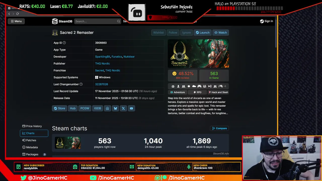The height and width of the screenshot is (181, 322).
Task: Select the Charts sidebar tab
Action: [34, 133]
